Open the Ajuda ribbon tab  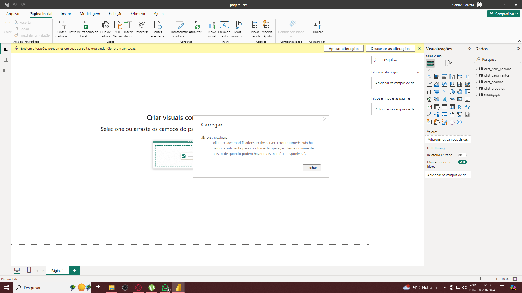pos(159,14)
